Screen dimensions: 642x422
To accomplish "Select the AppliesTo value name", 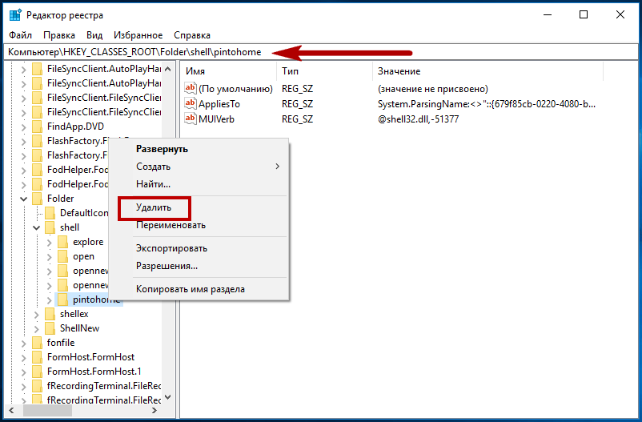I will tap(219, 104).
